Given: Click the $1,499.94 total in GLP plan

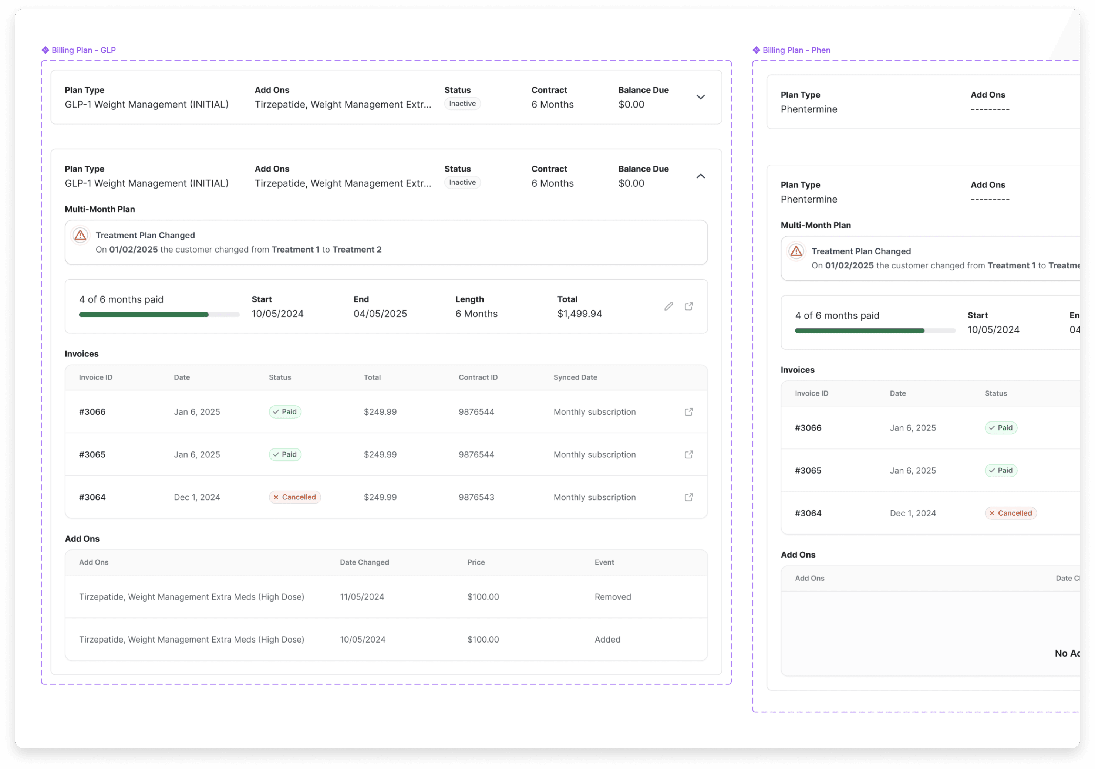Looking at the screenshot, I should (579, 314).
